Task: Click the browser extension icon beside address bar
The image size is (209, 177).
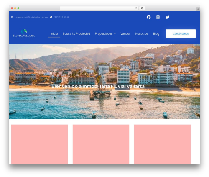Action: coord(142,8)
